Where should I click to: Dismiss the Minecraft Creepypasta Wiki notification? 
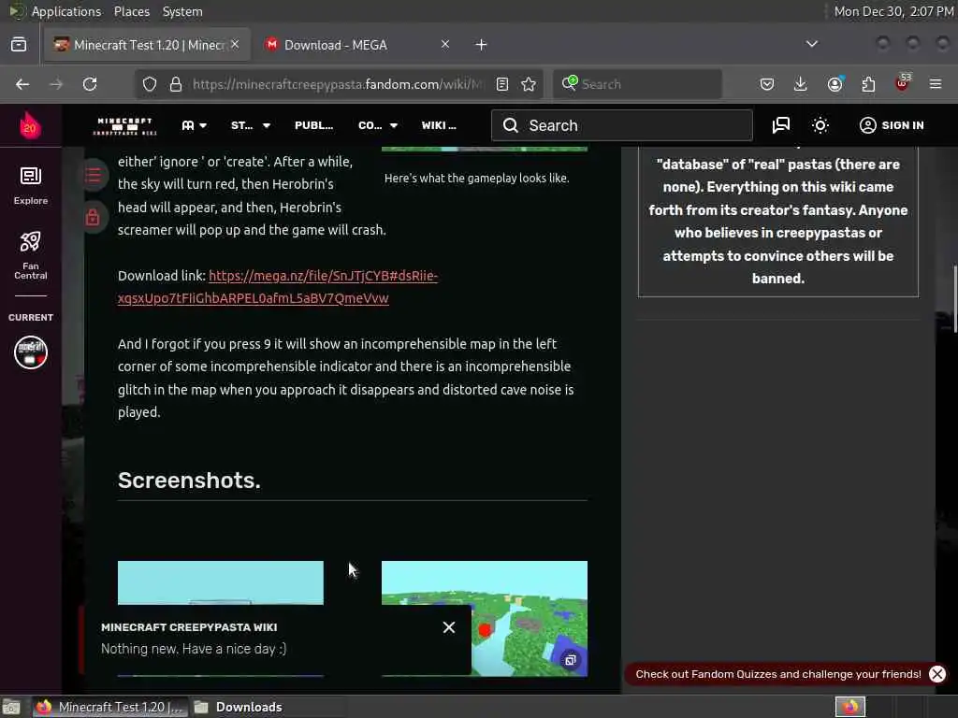coord(449,627)
